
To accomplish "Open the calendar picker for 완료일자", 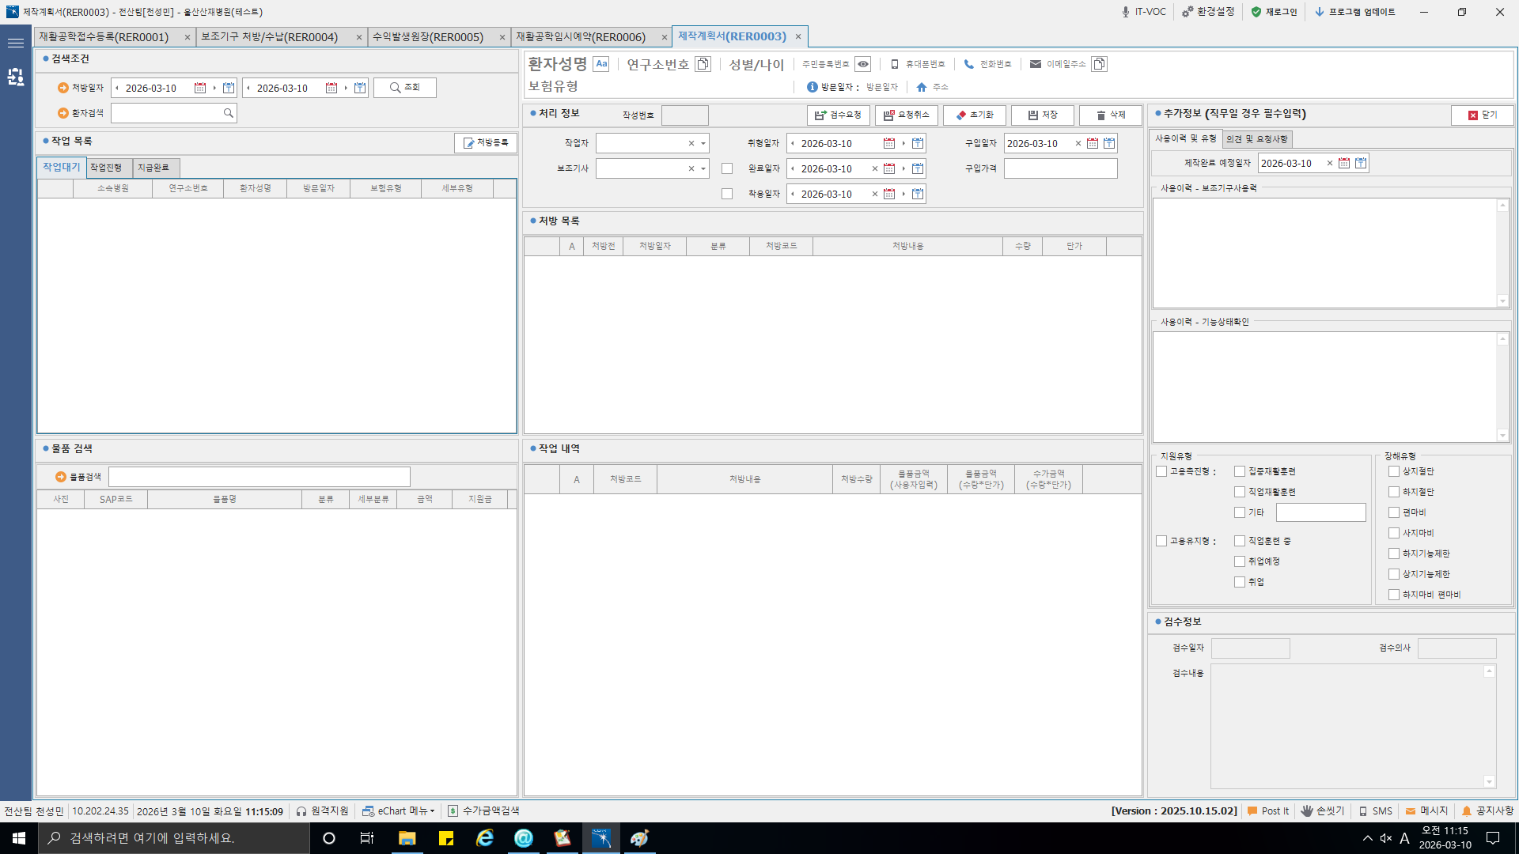I will point(889,168).
